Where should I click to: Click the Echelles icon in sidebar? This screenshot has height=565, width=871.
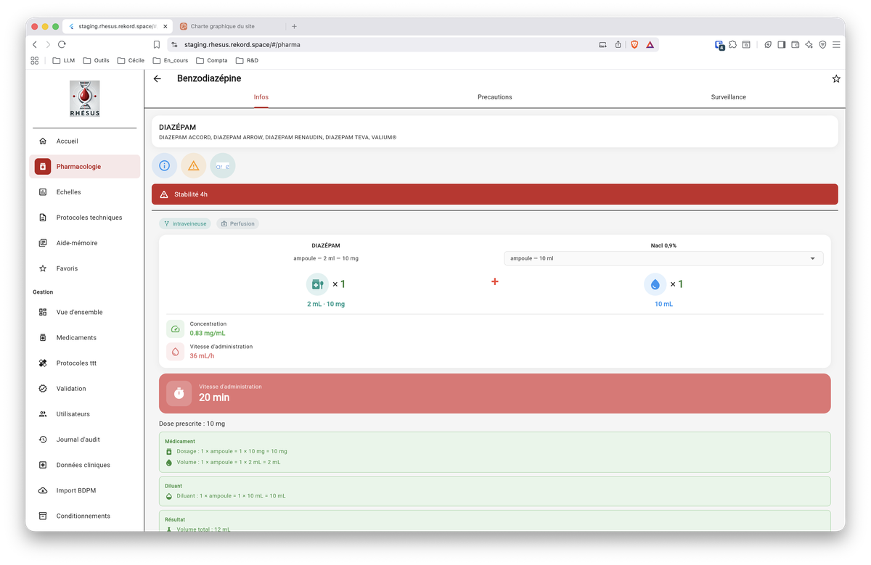43,191
